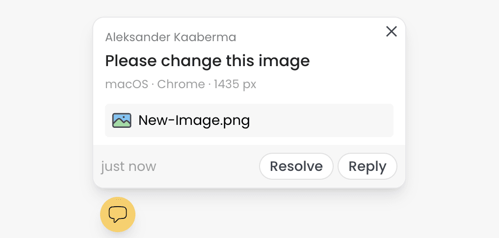Click the Chrome browser label
This screenshot has height=238, width=499.
181,84
